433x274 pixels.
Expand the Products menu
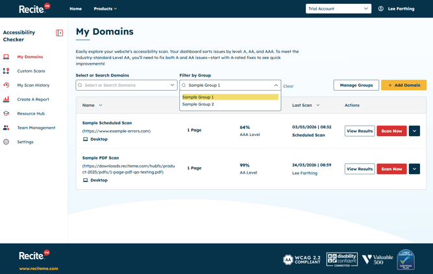pos(105,9)
